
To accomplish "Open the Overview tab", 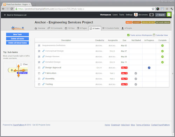I will 40,28.
